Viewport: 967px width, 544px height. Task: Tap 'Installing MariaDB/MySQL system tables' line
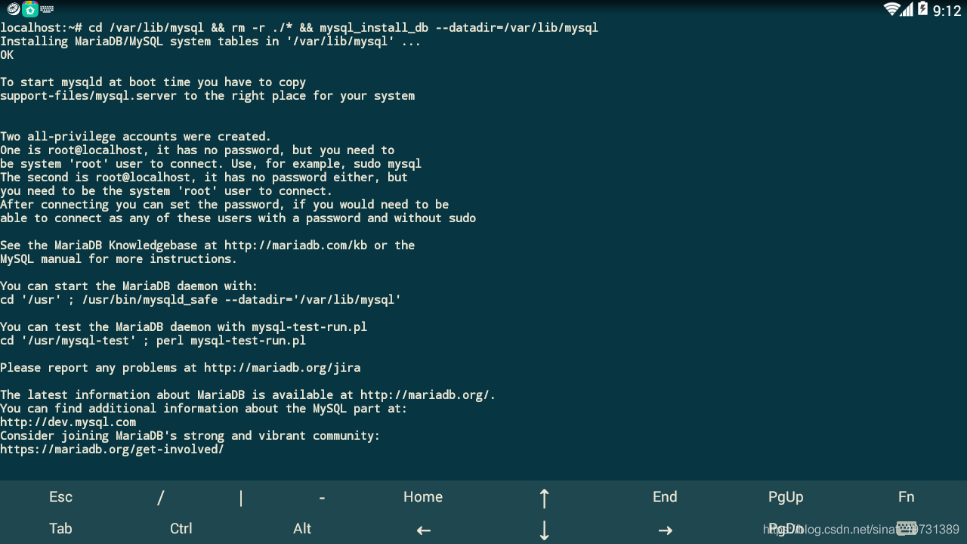pos(211,42)
